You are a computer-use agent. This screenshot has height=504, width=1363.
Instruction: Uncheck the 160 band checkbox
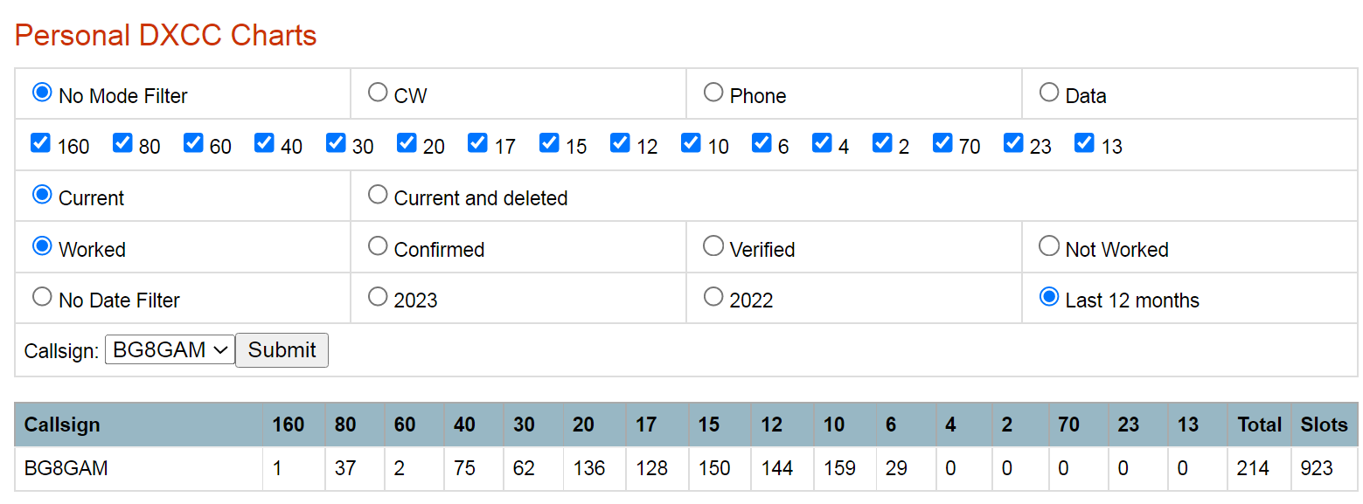[x=40, y=143]
